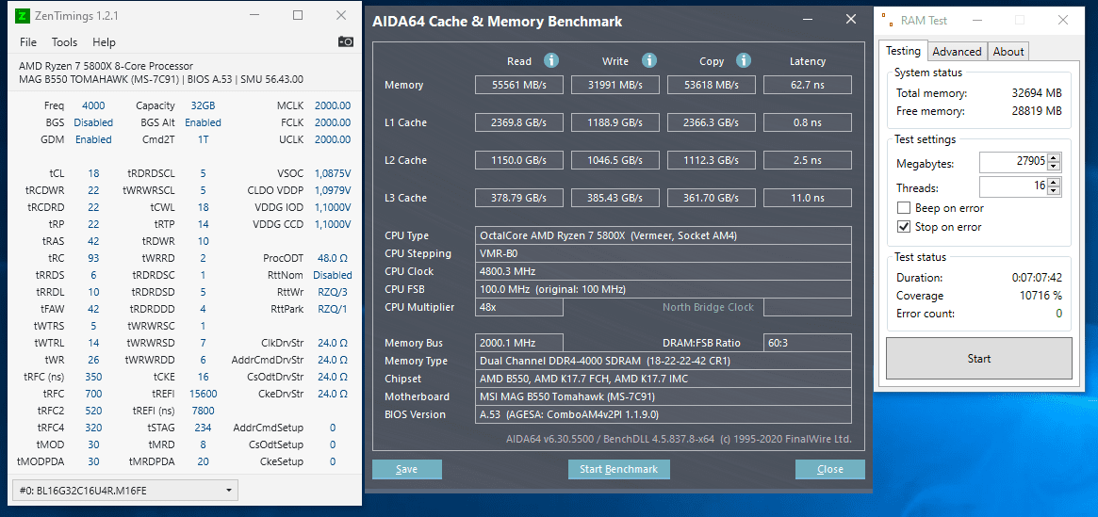Click the Megabytes input field

pos(1013,163)
